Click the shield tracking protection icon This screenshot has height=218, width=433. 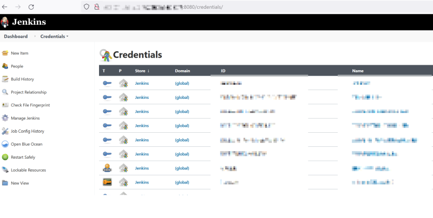(x=87, y=7)
